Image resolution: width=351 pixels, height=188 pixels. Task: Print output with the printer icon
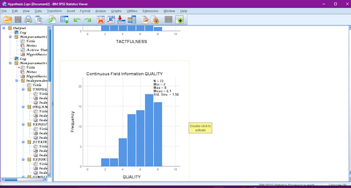click(28, 20)
